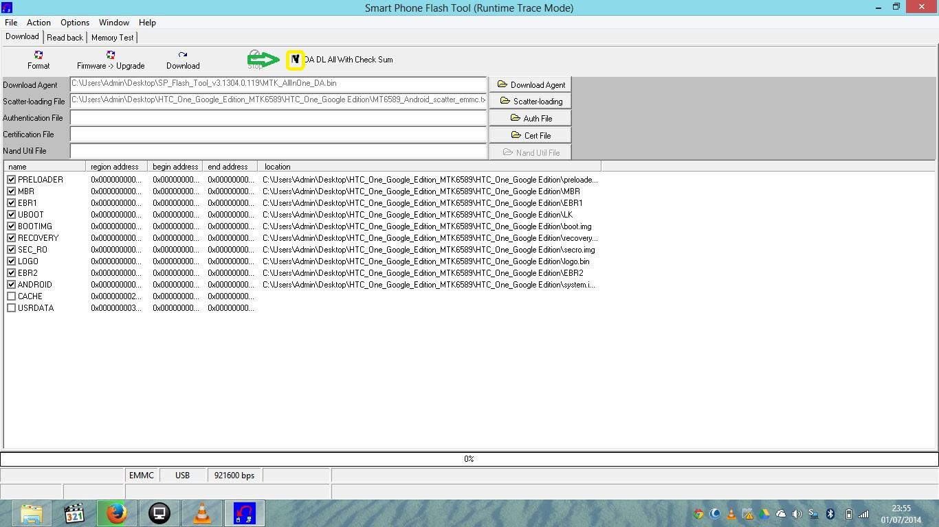Click the Scatter-loading button
The height and width of the screenshot is (527, 939).
click(x=530, y=100)
